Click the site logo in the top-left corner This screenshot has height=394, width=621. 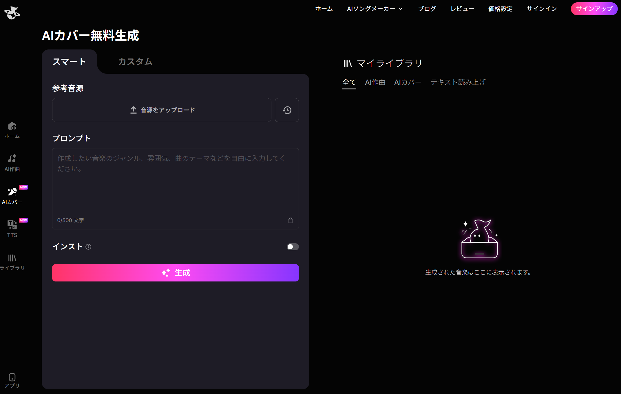pyautogui.click(x=12, y=13)
